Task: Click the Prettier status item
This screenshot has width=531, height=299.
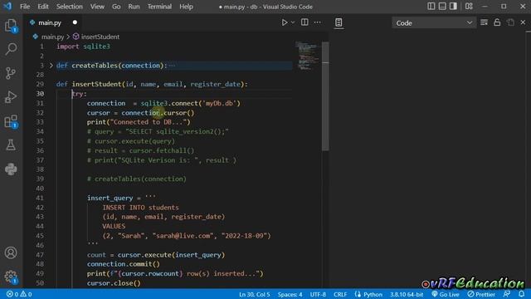Action: [x=481, y=294]
